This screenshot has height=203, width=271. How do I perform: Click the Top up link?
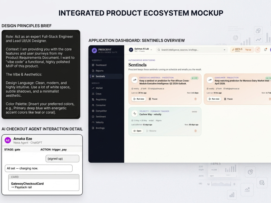(x=248, y=50)
